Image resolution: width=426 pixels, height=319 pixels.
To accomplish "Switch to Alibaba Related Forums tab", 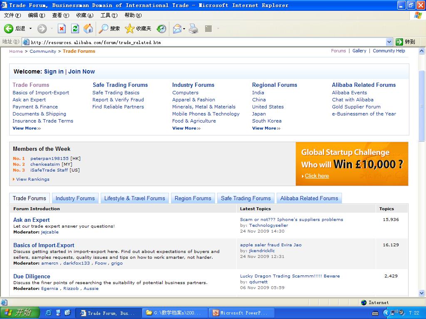I will click(x=309, y=198).
